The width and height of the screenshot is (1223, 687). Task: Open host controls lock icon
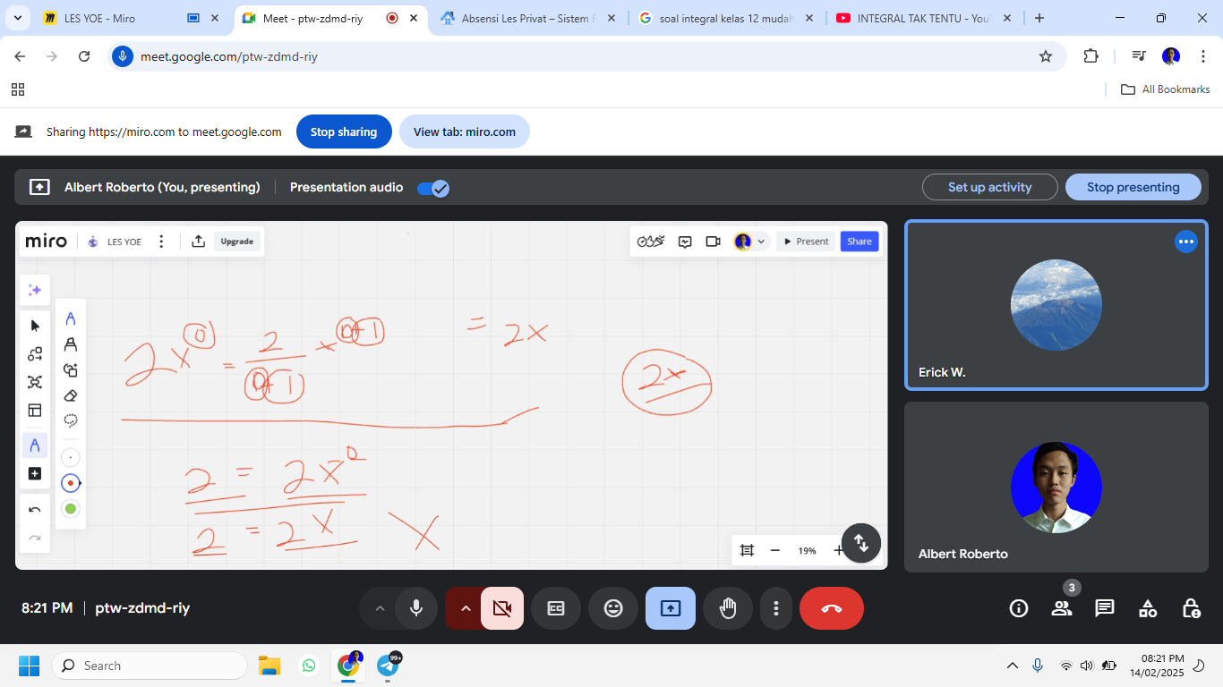(x=1191, y=608)
